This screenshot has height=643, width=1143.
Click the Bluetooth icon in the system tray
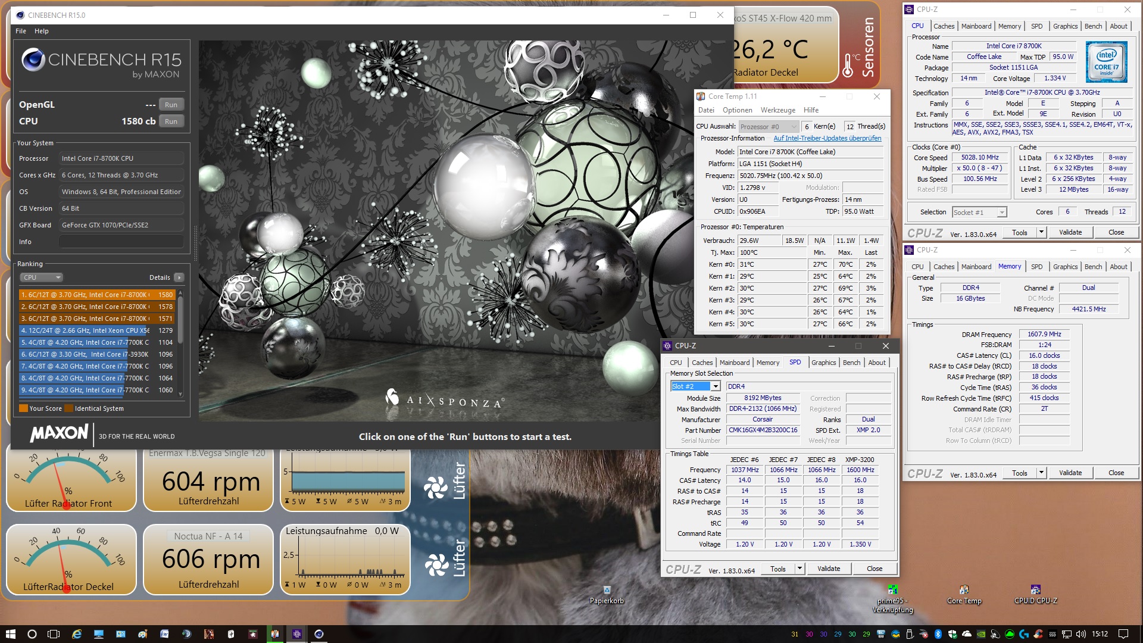coord(938,634)
